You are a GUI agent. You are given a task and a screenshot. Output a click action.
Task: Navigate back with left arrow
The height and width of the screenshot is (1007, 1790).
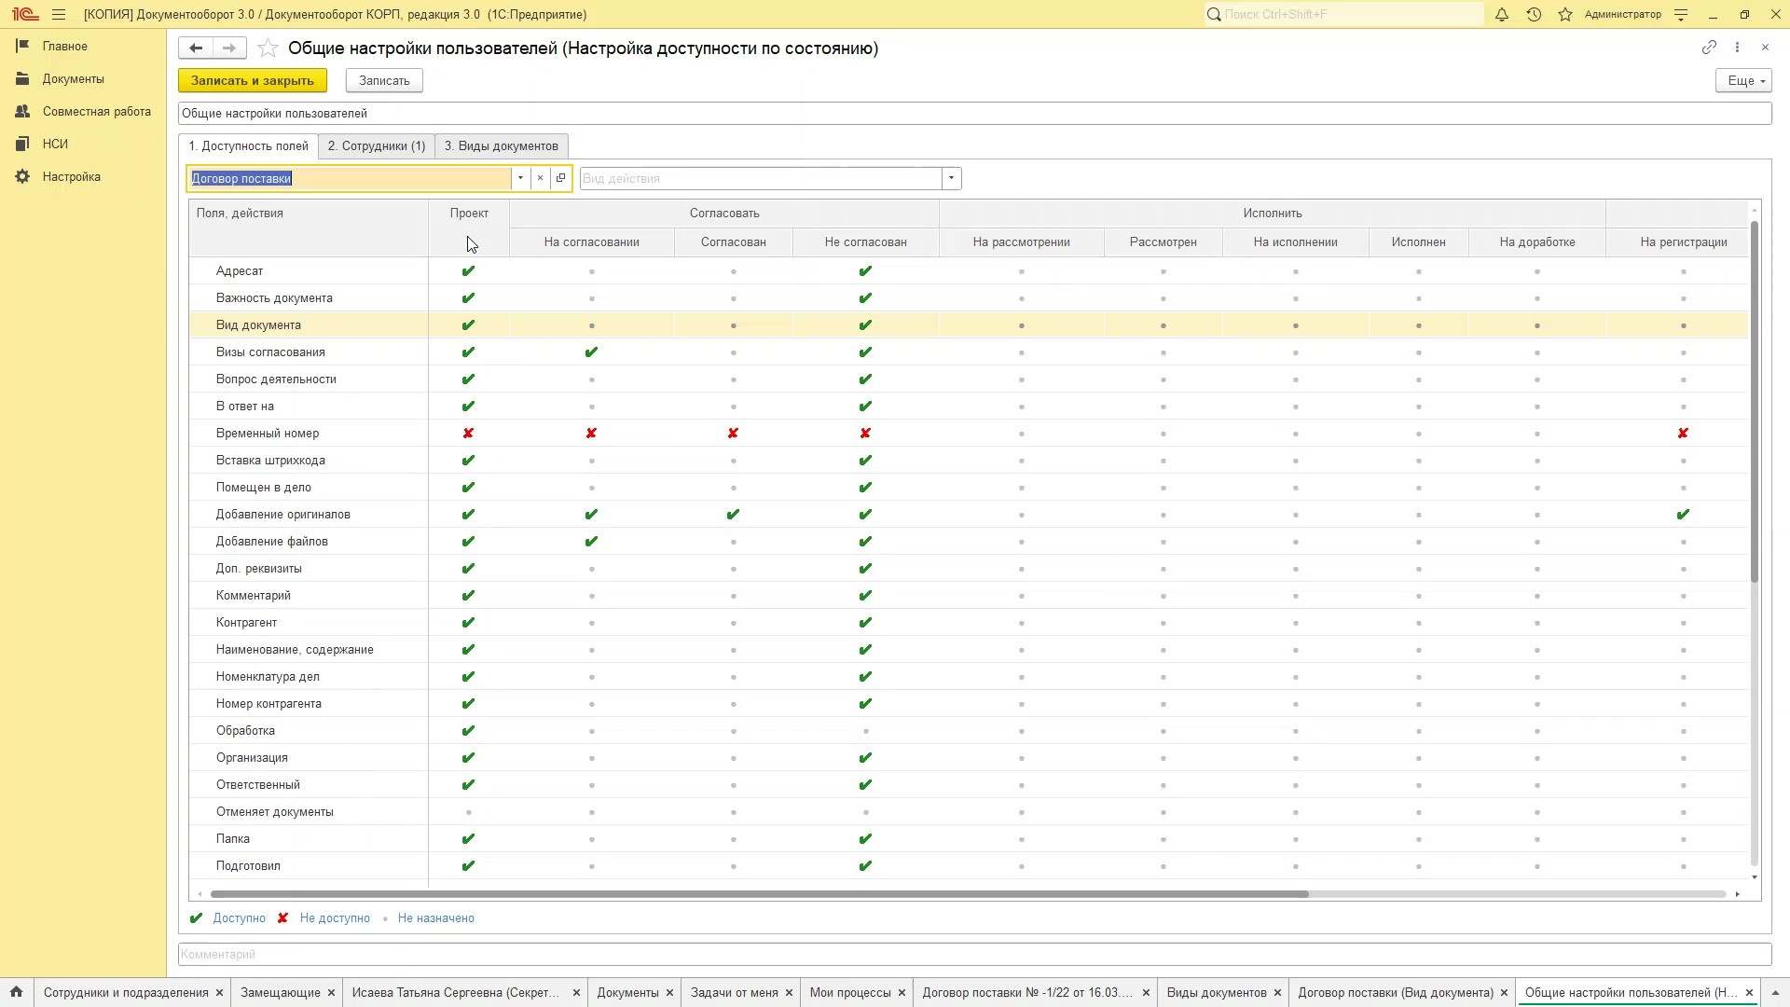tap(196, 48)
